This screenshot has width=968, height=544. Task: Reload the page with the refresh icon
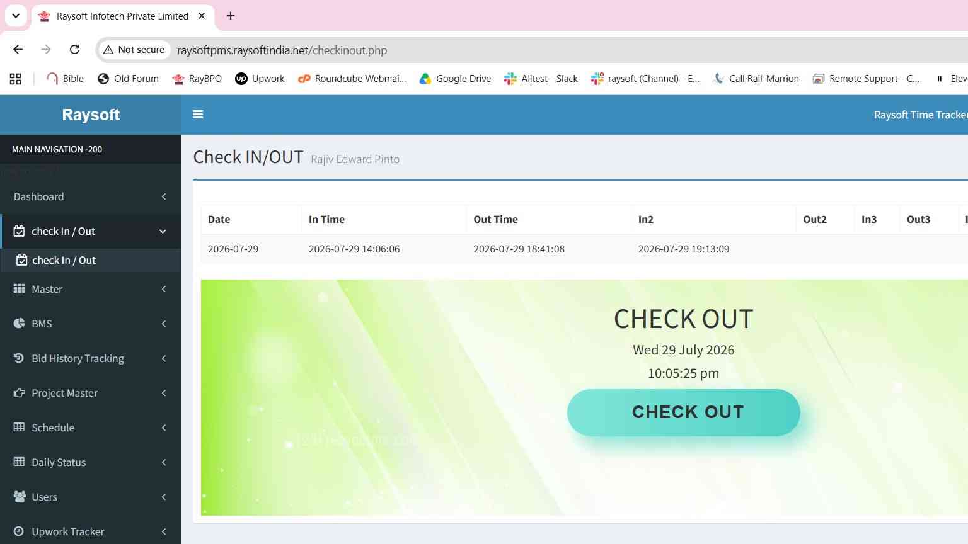tap(74, 50)
